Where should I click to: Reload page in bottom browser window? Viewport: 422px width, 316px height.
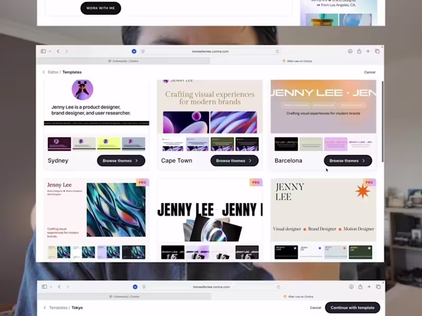pyautogui.click(x=279, y=287)
